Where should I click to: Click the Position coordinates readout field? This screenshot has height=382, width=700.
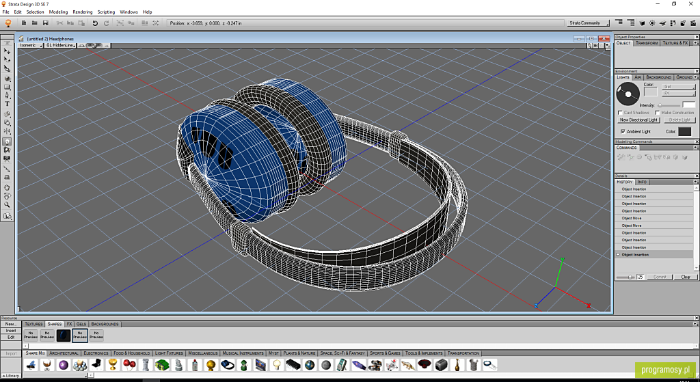tap(364, 23)
